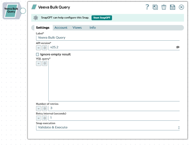
Task: Switch to the Views tab
Action: click(77, 28)
